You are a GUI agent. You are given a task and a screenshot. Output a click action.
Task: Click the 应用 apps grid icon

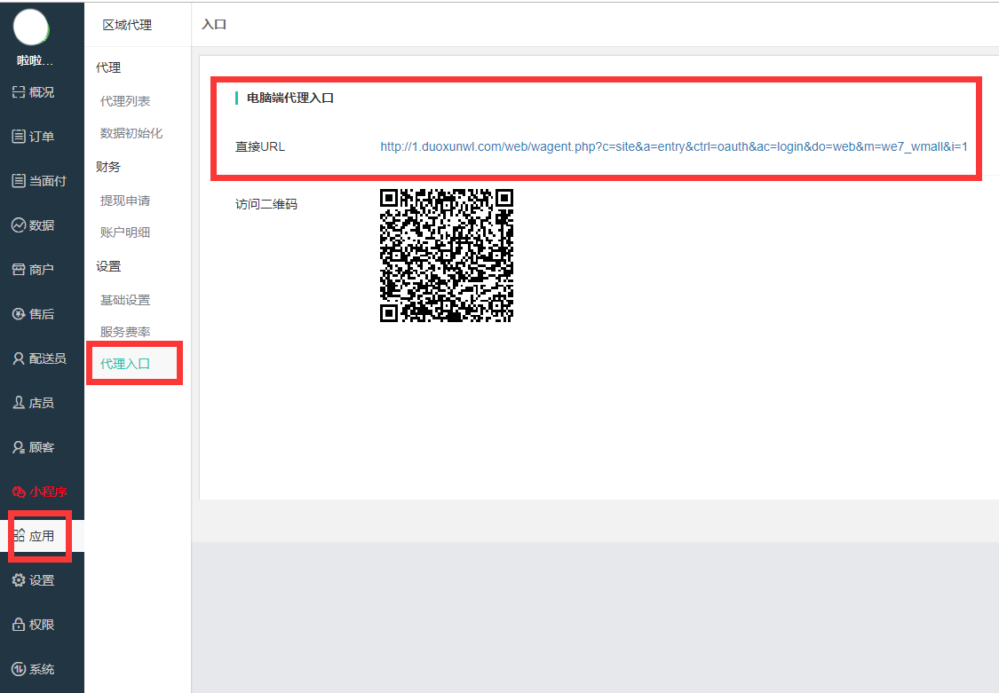click(19, 536)
